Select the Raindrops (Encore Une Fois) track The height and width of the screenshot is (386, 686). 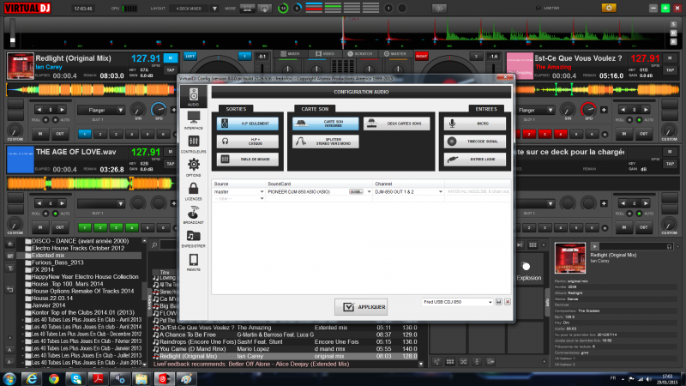point(196,341)
